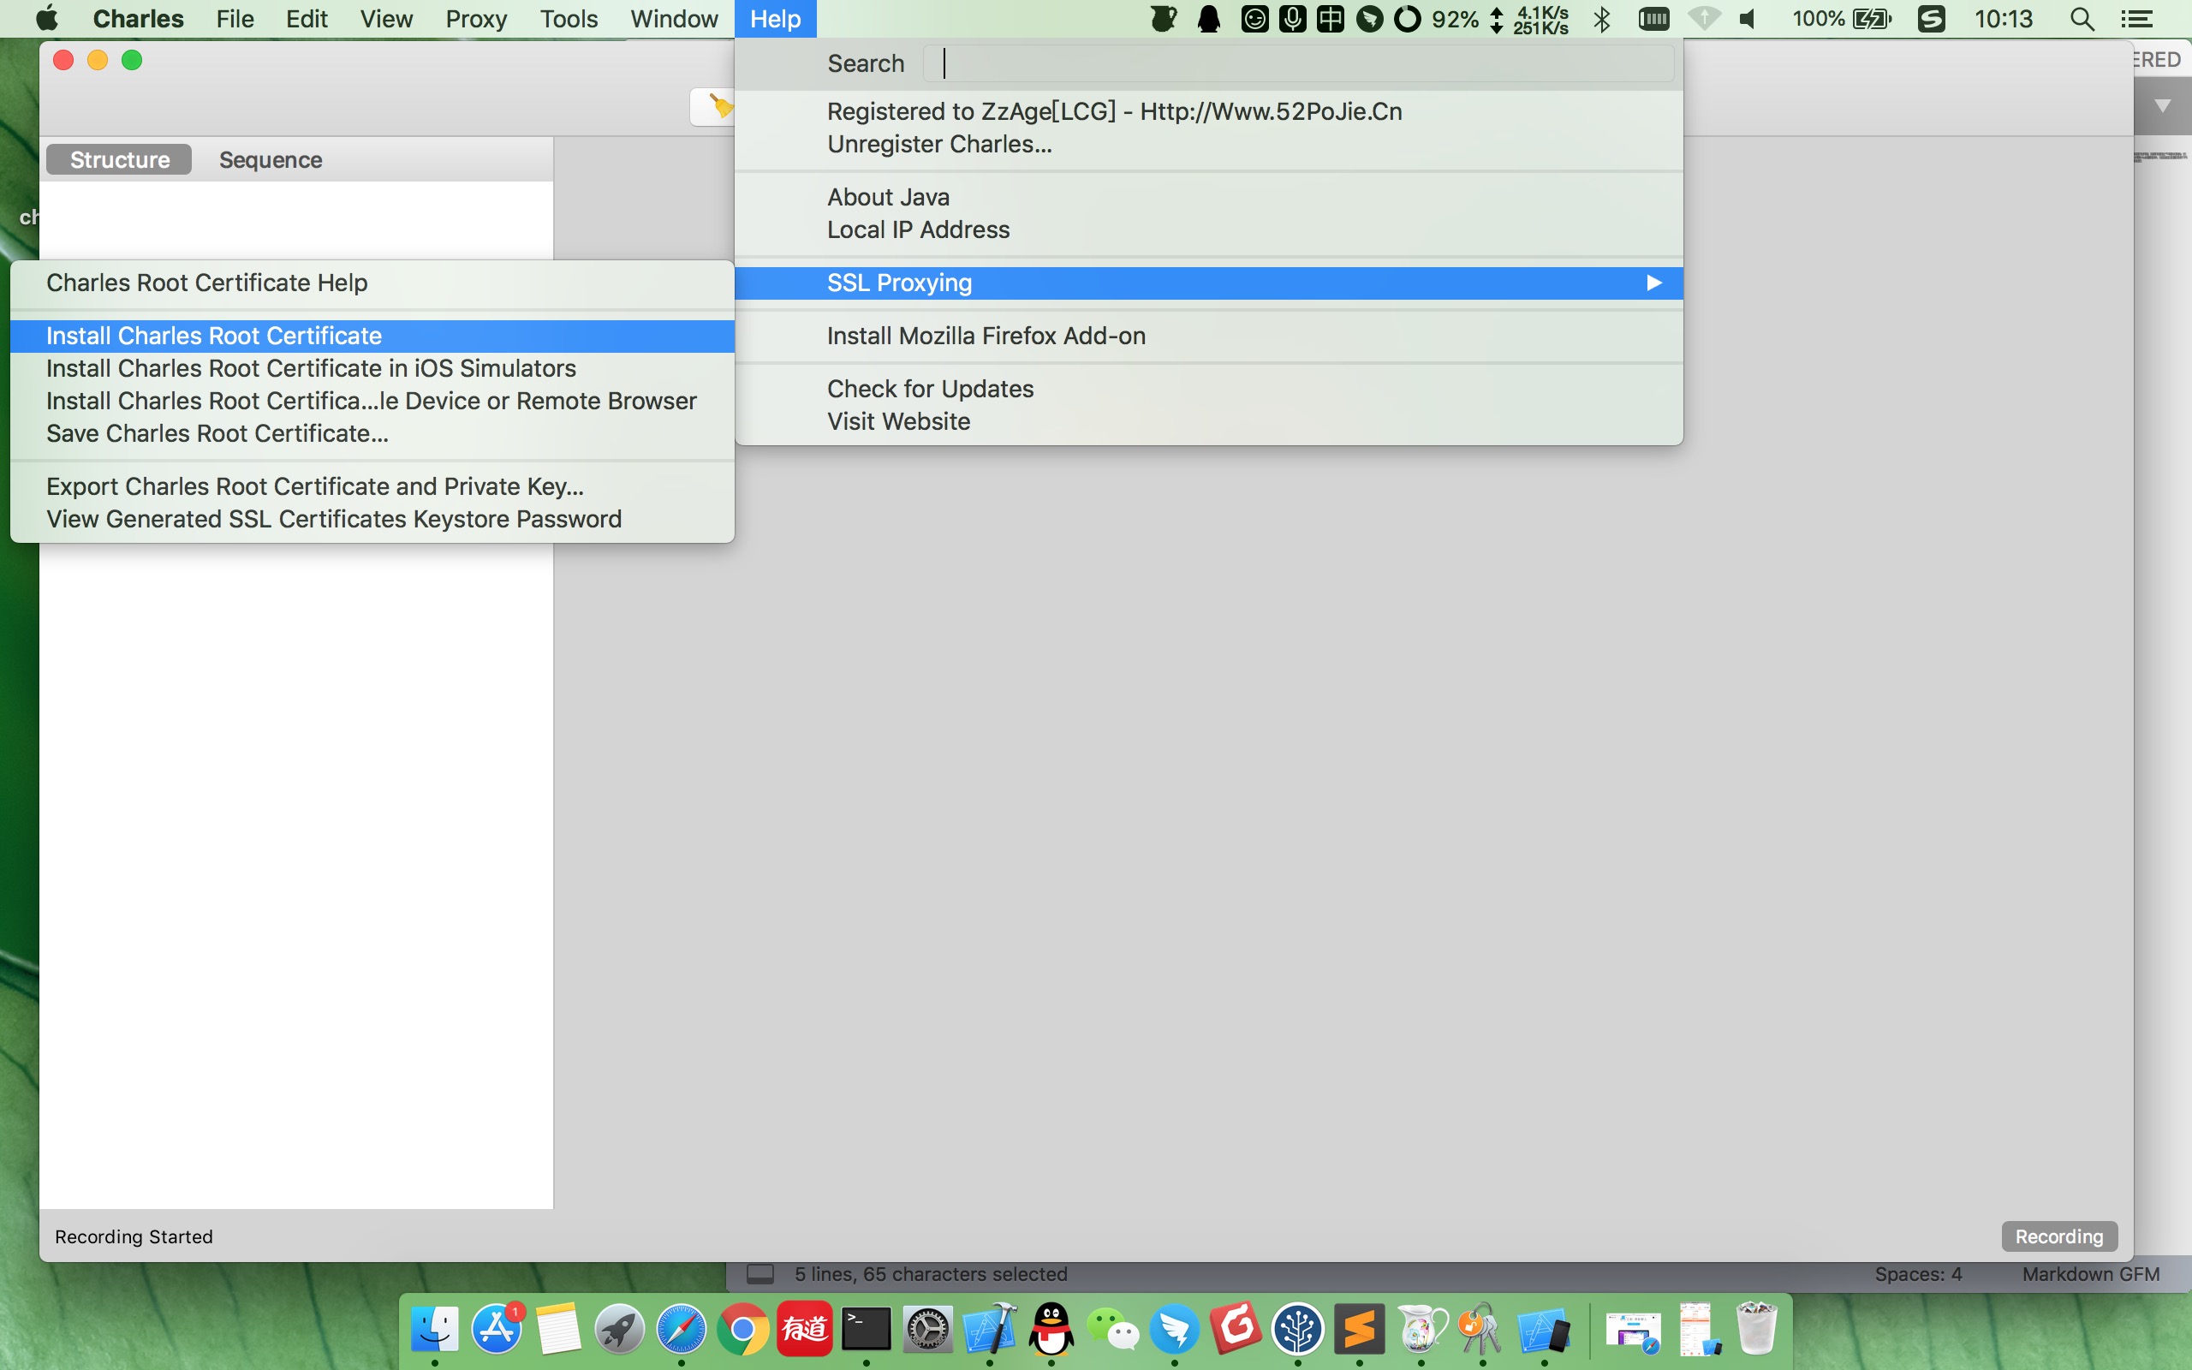Open the Charles pitcher icon in the dock
Screen dimensions: 2192x1370
tap(1421, 1329)
